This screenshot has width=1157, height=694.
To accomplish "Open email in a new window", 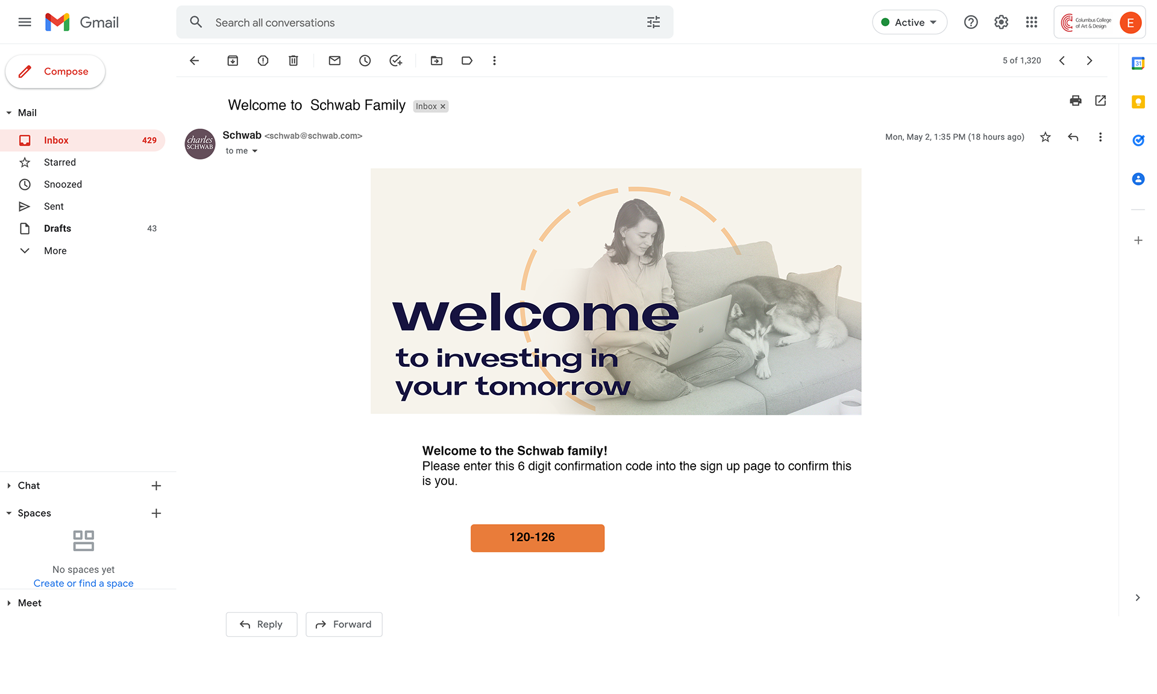I will pyautogui.click(x=1100, y=101).
